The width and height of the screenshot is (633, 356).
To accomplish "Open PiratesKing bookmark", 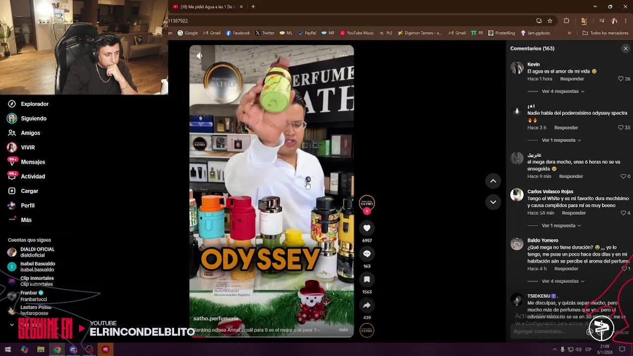I will (501, 33).
